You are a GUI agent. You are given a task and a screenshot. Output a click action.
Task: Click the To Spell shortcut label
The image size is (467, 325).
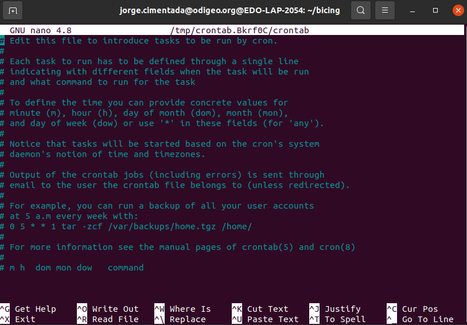click(345, 319)
